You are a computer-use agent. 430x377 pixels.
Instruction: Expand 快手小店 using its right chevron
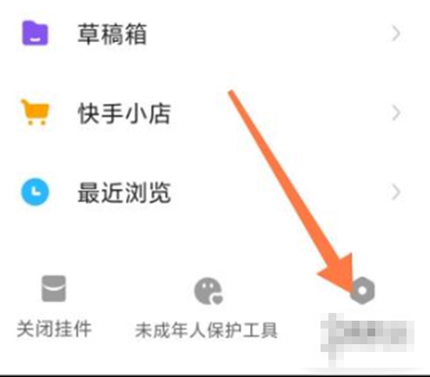pyautogui.click(x=396, y=113)
